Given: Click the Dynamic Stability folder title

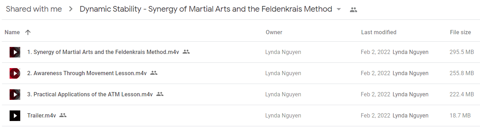Looking at the screenshot, I should [x=206, y=10].
